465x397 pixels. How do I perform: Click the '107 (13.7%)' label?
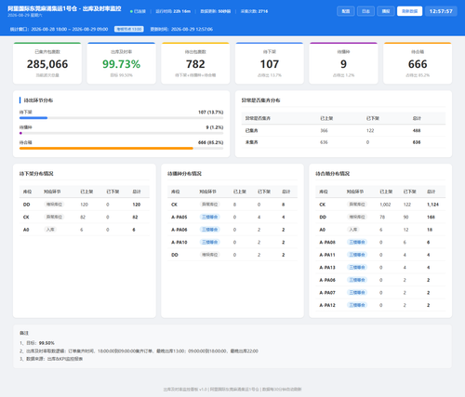click(x=210, y=112)
